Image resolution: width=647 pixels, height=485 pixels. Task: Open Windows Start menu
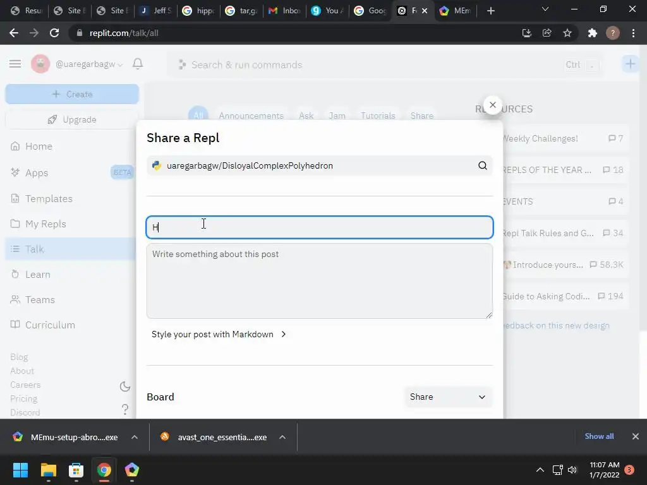(20, 470)
